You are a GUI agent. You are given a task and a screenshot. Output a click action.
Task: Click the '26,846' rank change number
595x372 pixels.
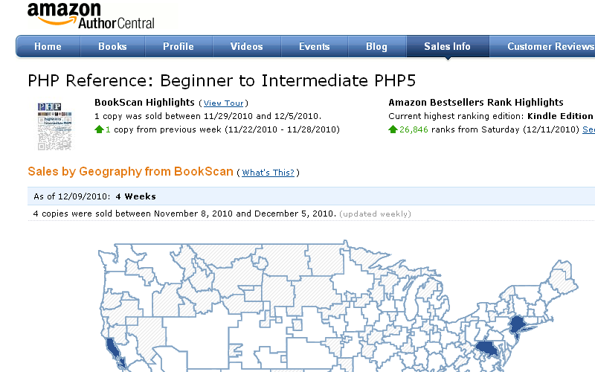pos(414,129)
